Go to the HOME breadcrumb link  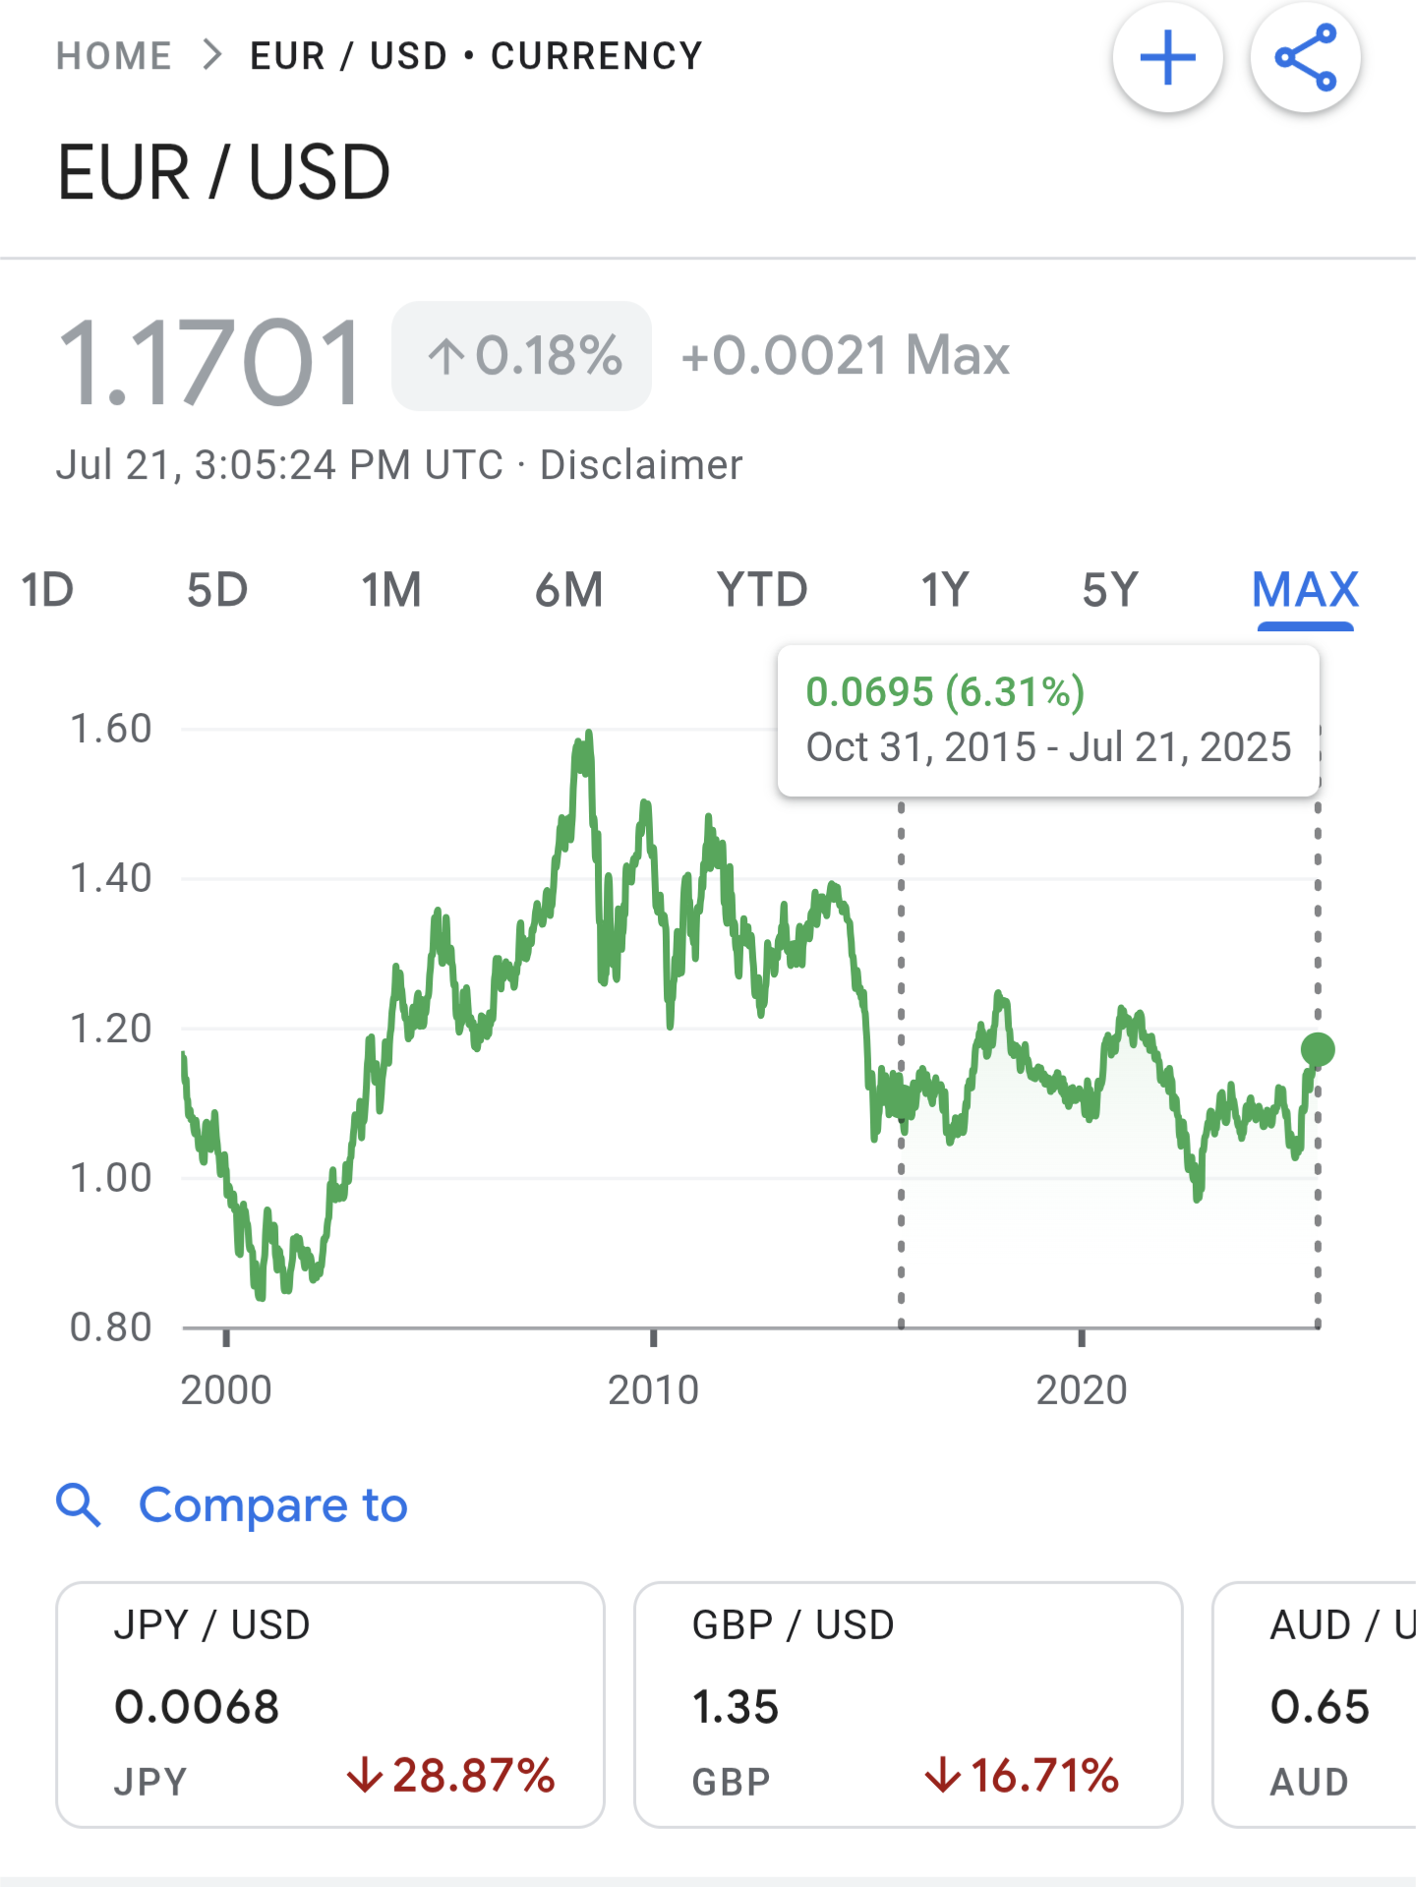(114, 56)
